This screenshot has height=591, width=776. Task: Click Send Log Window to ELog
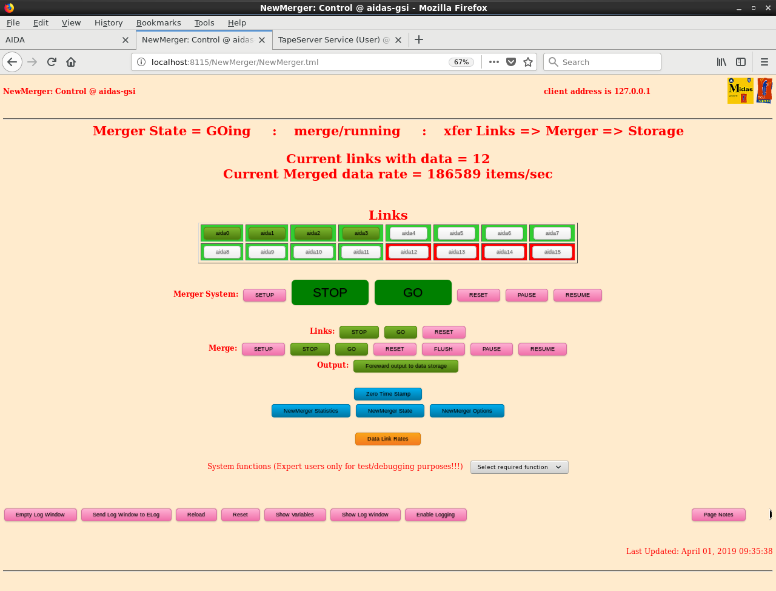[x=126, y=515]
